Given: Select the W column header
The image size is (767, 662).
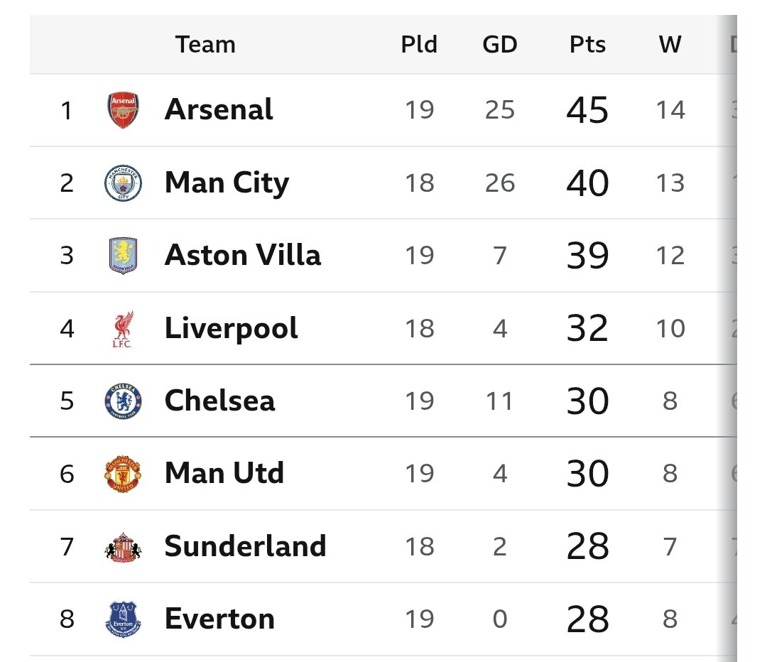Looking at the screenshot, I should 670,45.
